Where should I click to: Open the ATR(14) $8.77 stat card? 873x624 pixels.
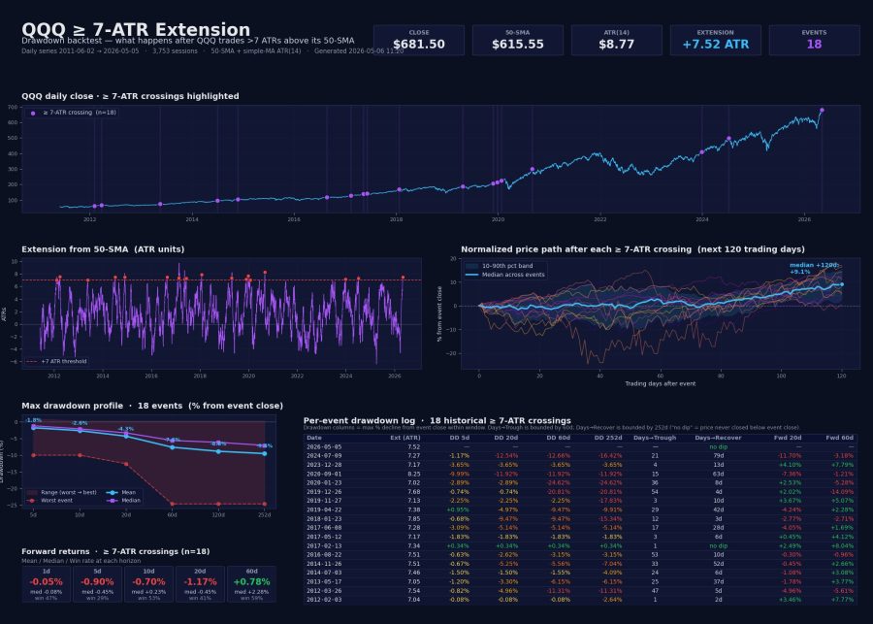[x=616, y=40]
